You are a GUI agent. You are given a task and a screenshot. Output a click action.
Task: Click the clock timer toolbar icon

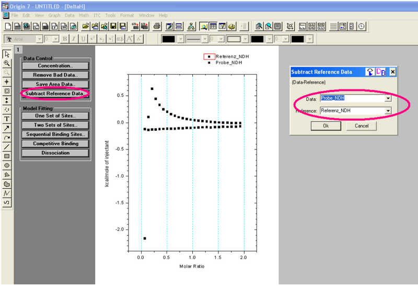pyautogui.click(x=362, y=26)
